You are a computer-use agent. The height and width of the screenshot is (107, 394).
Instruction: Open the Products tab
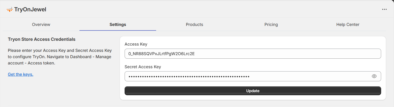[194, 24]
